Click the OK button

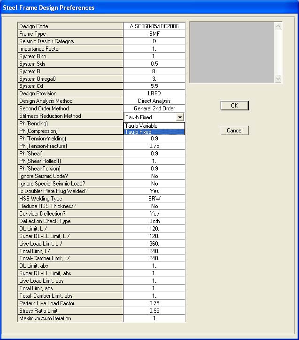(x=234, y=106)
